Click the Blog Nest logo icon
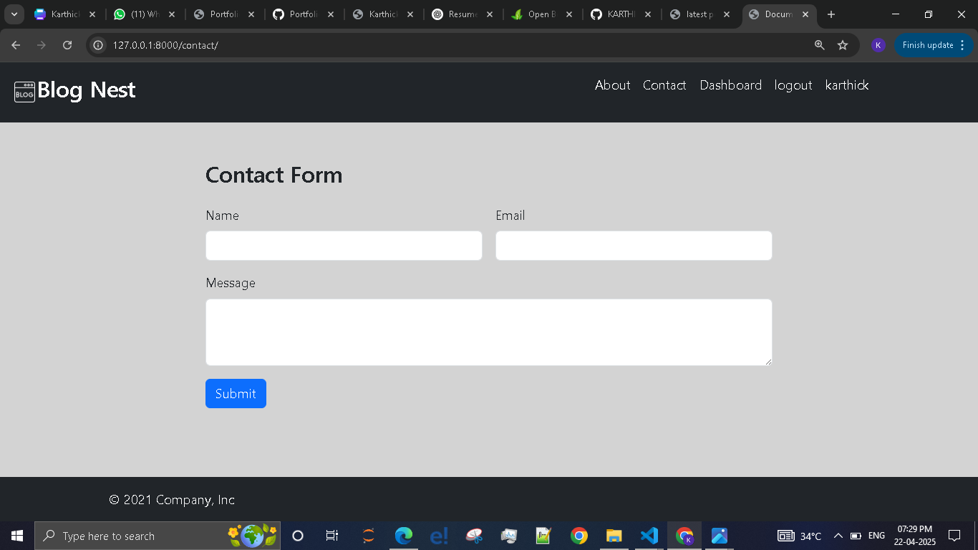Viewport: 978px width, 550px height. 24,92
